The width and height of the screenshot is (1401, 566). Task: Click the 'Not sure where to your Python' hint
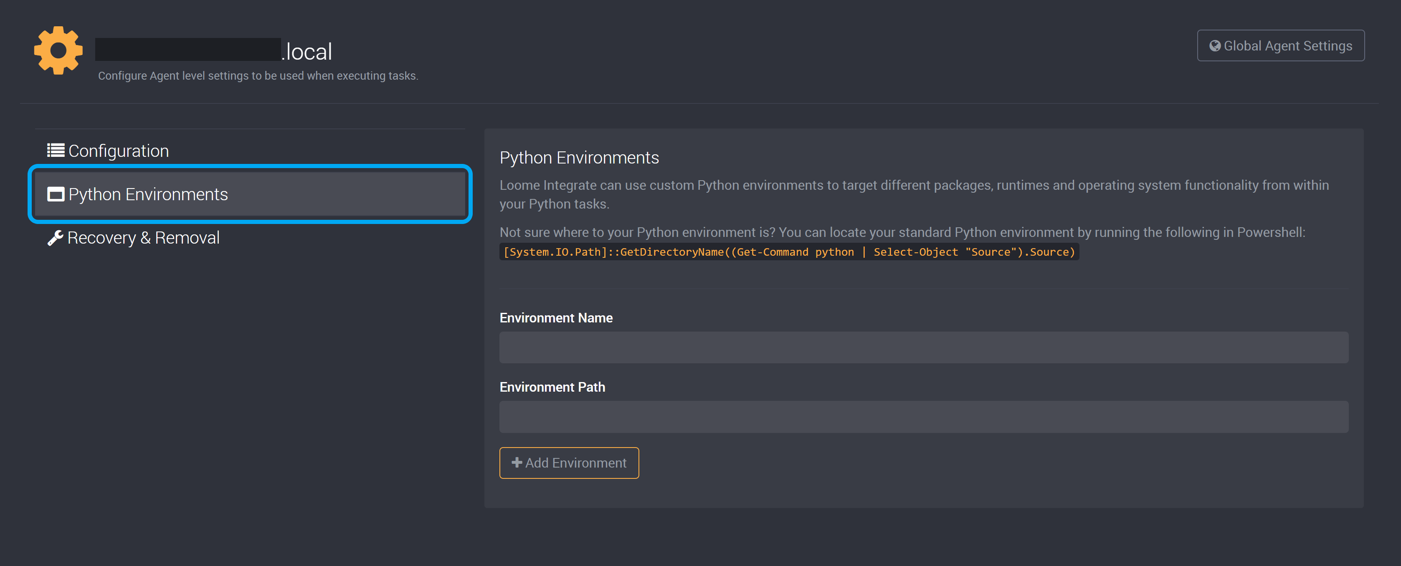click(x=902, y=232)
